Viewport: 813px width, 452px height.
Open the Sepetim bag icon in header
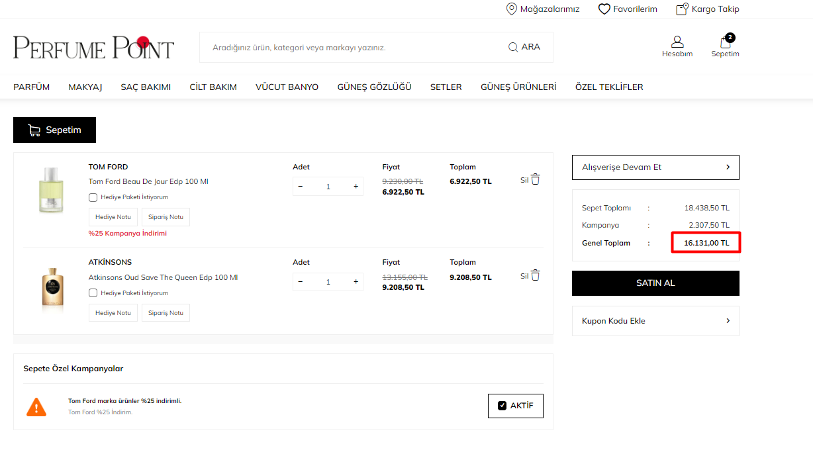point(725,42)
